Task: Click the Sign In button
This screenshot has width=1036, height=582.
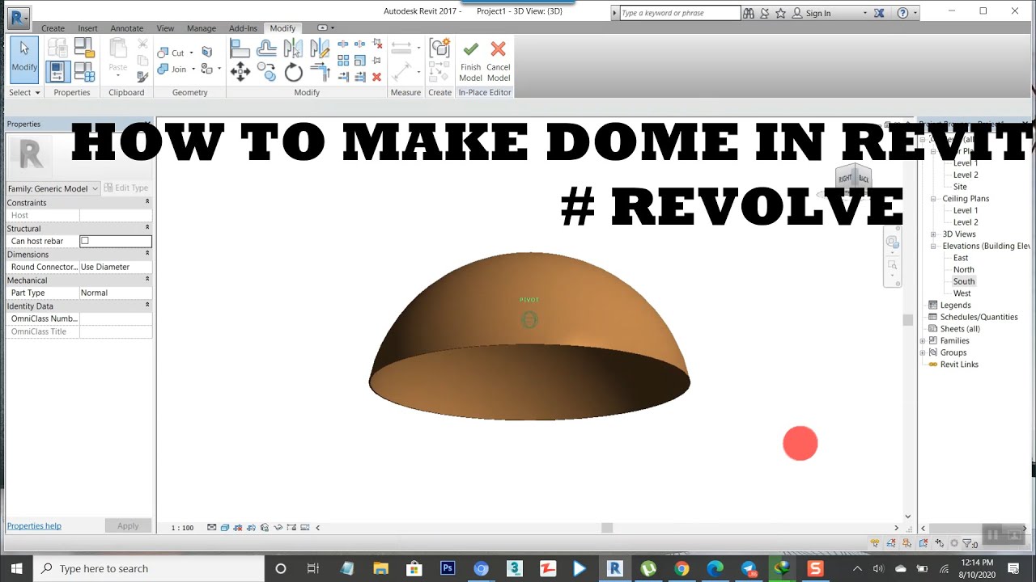Action: [x=811, y=13]
